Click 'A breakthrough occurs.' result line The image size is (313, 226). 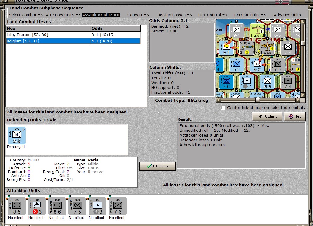pyautogui.click(x=203, y=145)
